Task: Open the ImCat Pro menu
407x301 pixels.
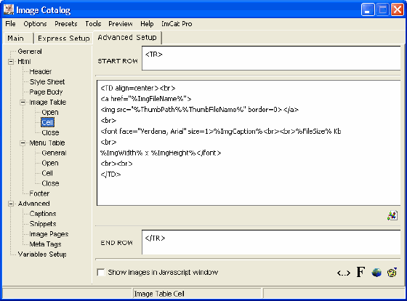Action: point(177,24)
